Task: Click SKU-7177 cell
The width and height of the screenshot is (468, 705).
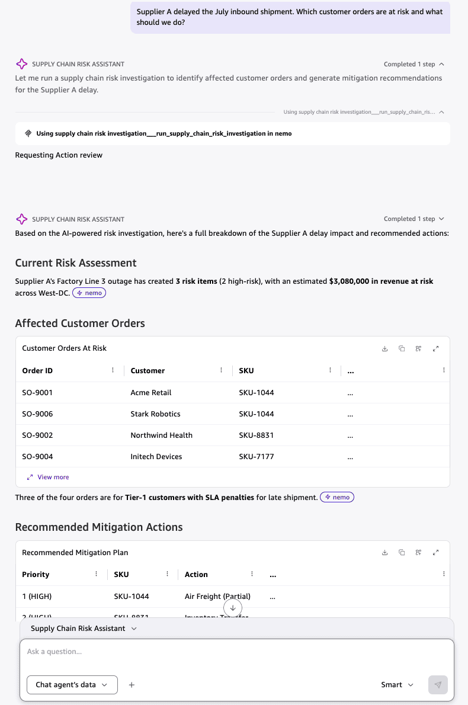Action: (257, 456)
